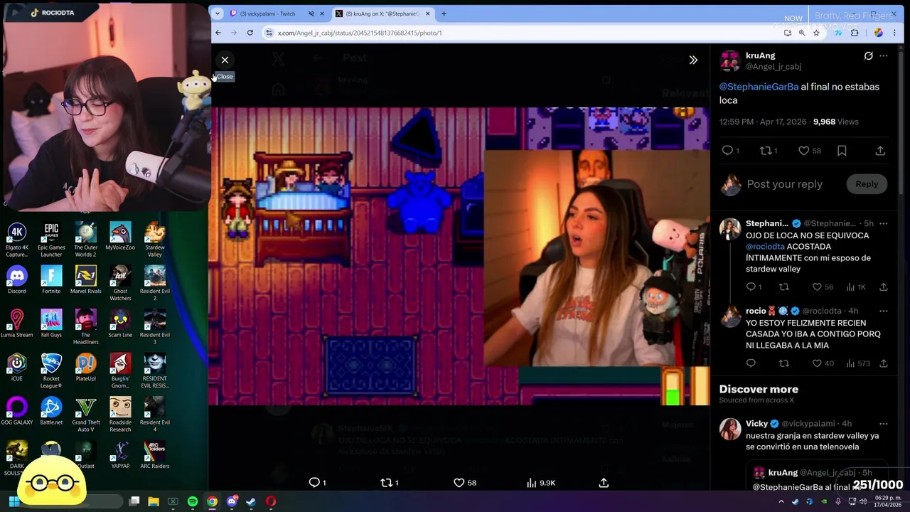Click the reply icon below the photo
The width and height of the screenshot is (910, 512).
click(x=314, y=483)
